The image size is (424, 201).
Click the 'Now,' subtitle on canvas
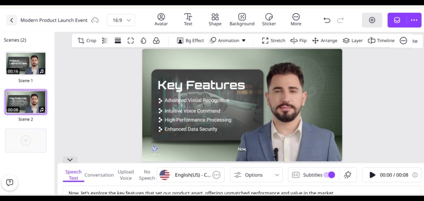242,149
